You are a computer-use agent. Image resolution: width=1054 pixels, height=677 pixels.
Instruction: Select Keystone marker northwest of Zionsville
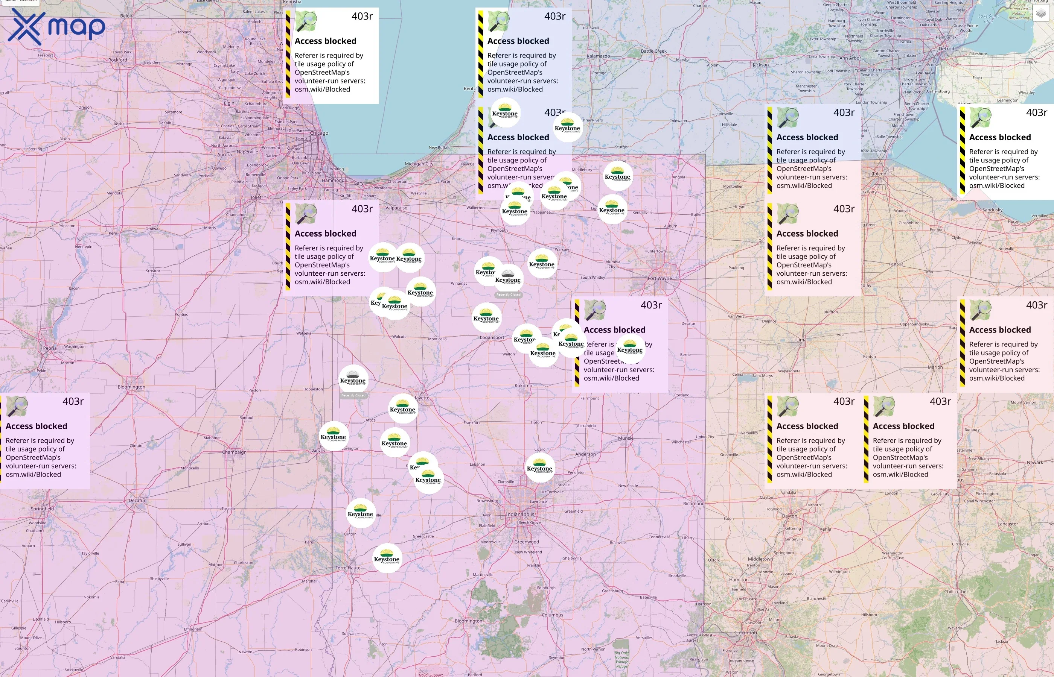point(428,479)
